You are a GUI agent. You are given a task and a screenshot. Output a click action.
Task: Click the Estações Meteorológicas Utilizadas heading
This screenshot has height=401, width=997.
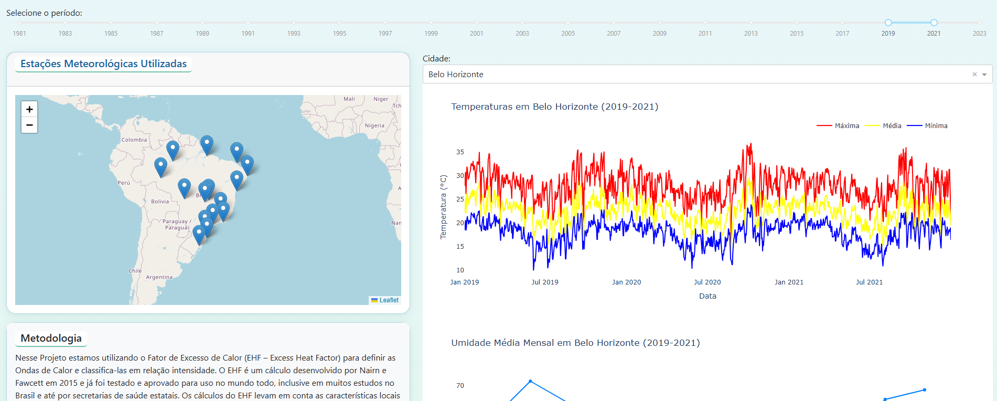point(103,64)
